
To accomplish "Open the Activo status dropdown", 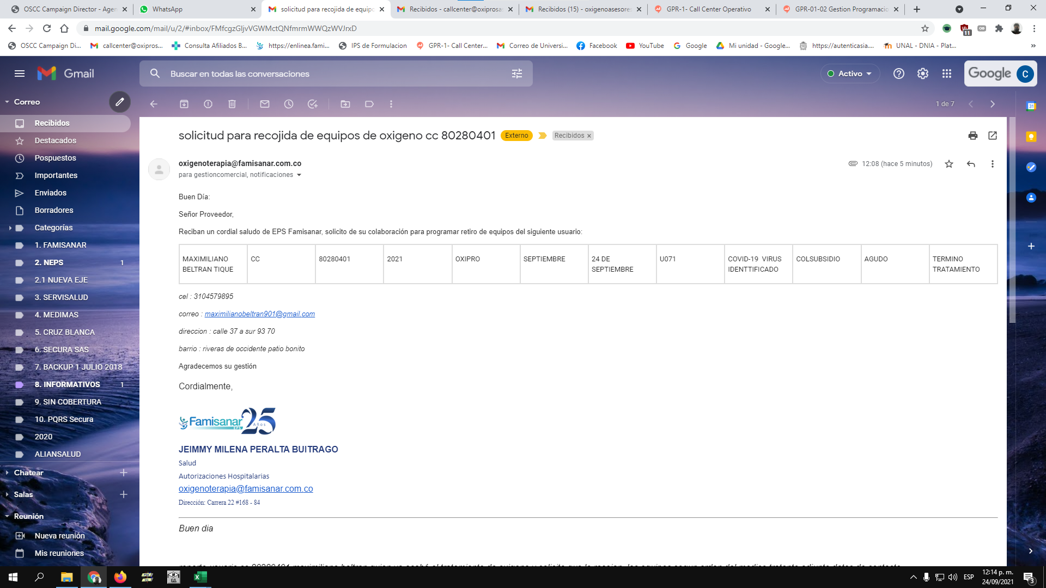I will tap(850, 73).
